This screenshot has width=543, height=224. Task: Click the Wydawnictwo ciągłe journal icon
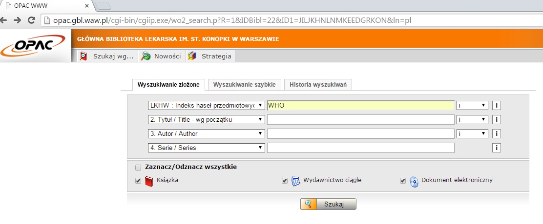pyautogui.click(x=295, y=182)
